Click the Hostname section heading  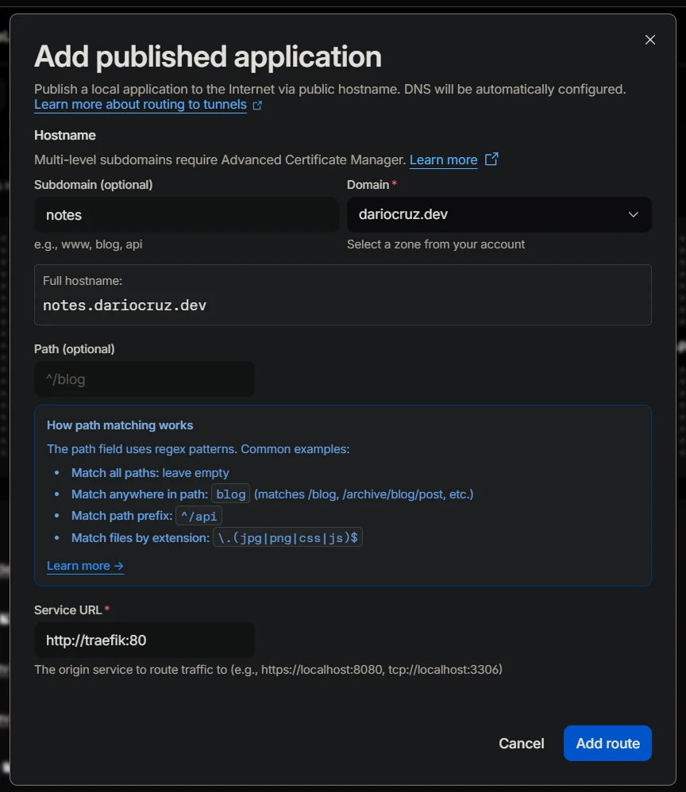pyautogui.click(x=64, y=136)
